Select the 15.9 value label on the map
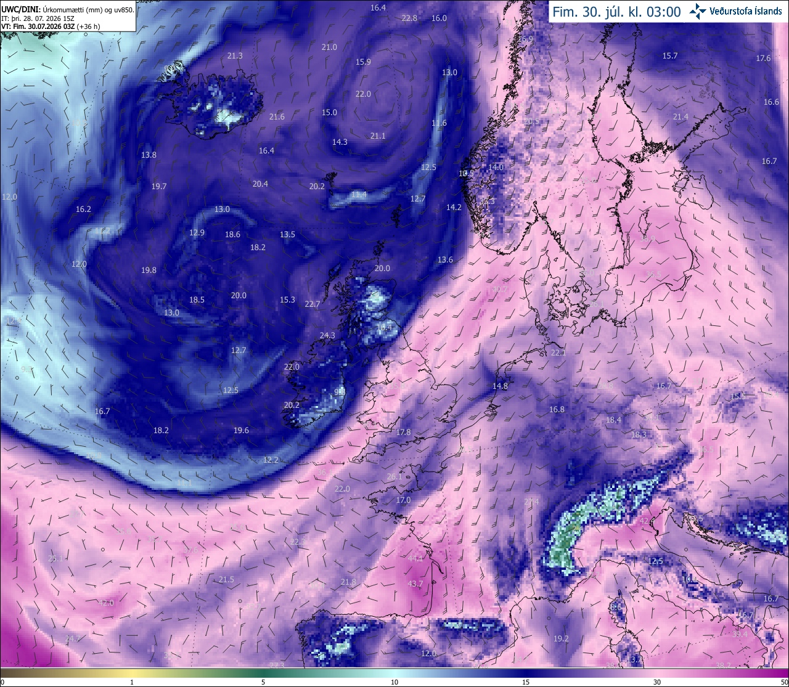Viewport: 789px width, 687px height. tap(363, 62)
